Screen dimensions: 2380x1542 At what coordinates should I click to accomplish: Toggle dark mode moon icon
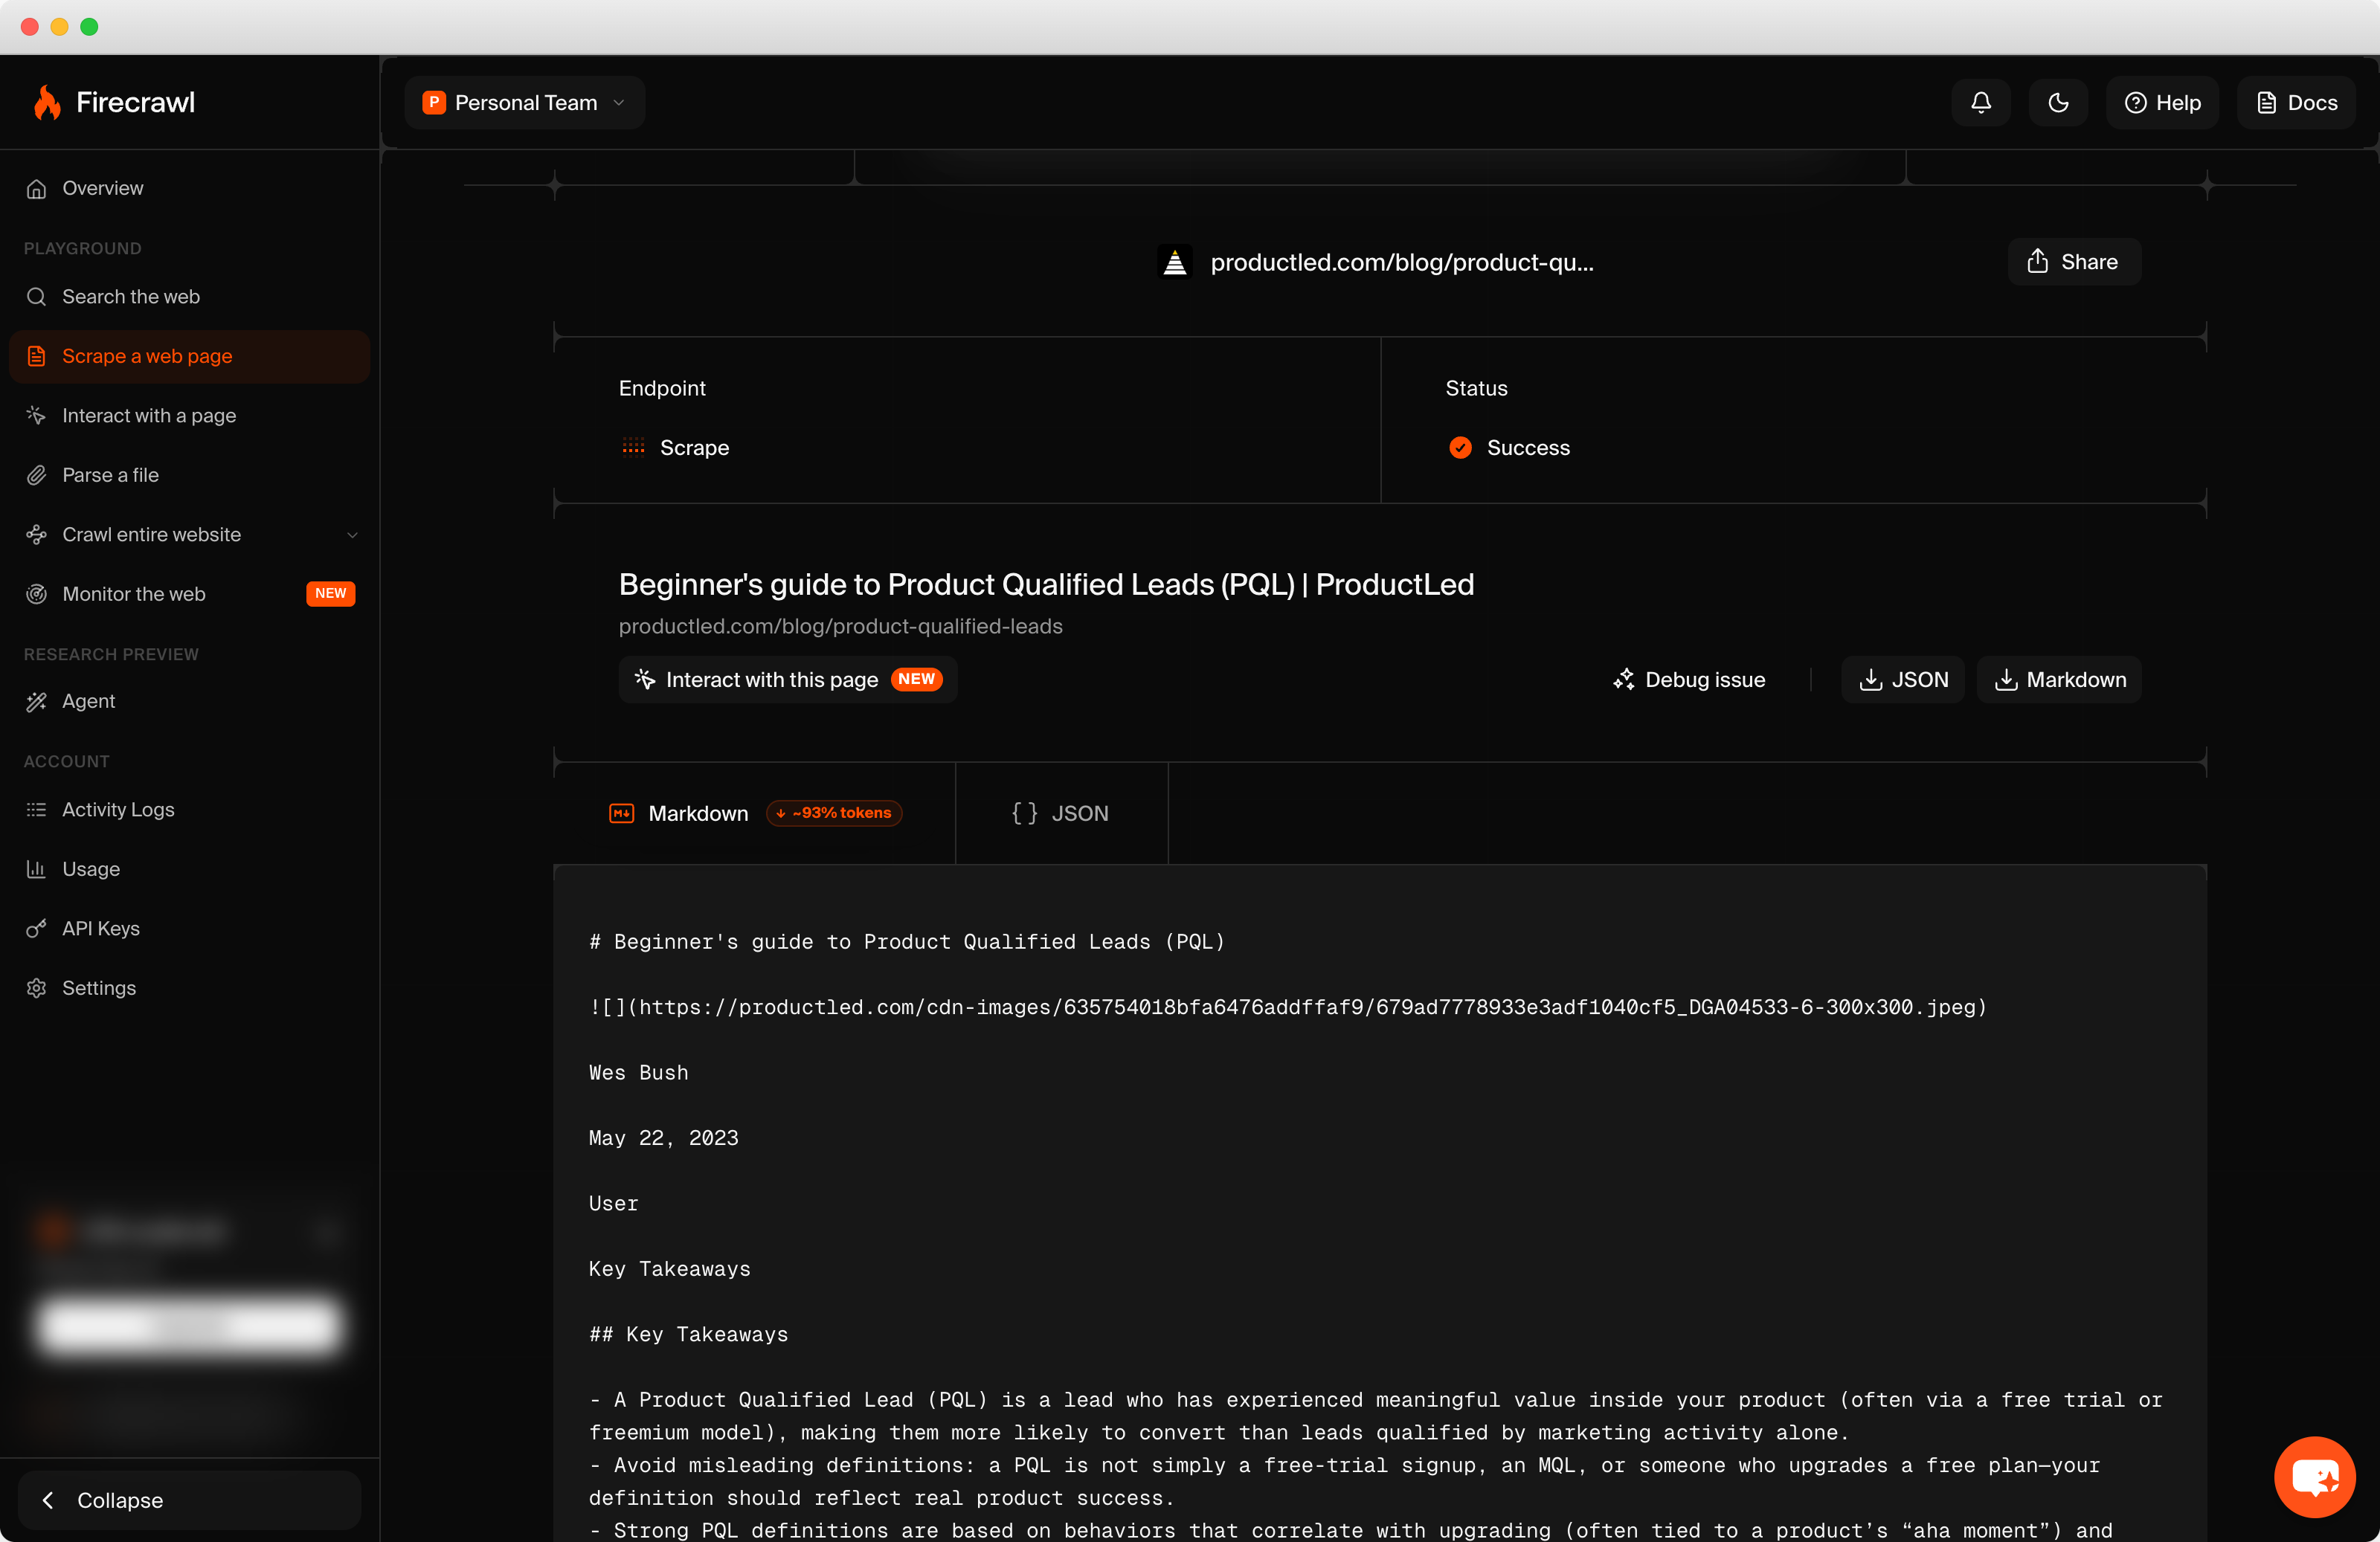pos(2058,103)
